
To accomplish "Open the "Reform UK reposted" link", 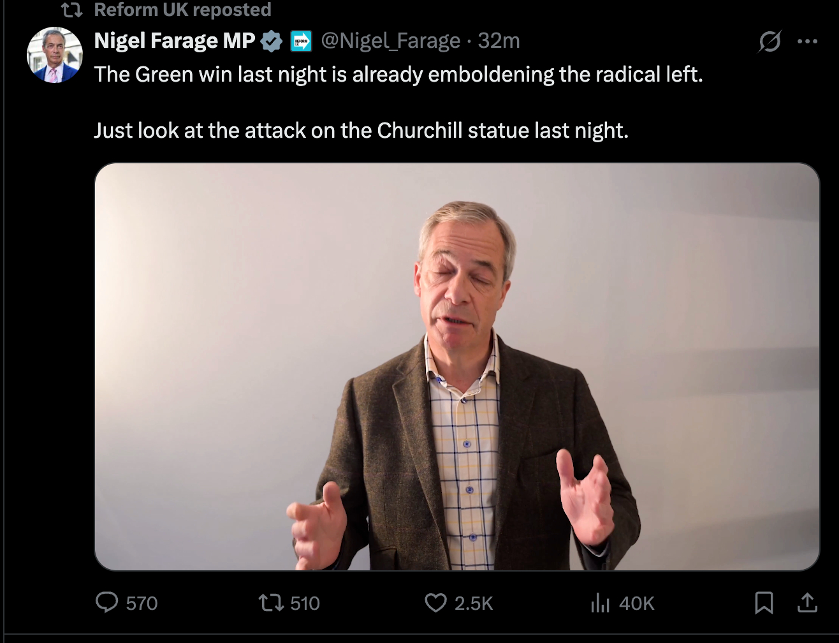I will click(182, 10).
